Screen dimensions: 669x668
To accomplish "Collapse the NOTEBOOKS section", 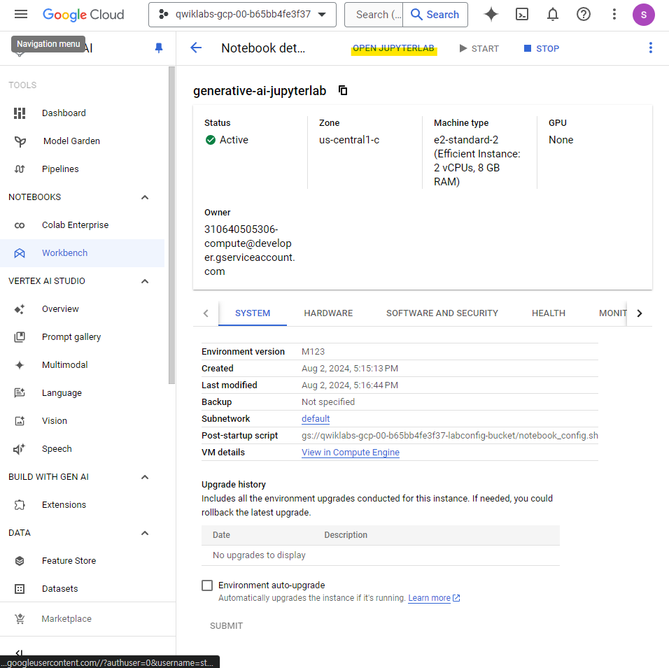I will click(145, 197).
